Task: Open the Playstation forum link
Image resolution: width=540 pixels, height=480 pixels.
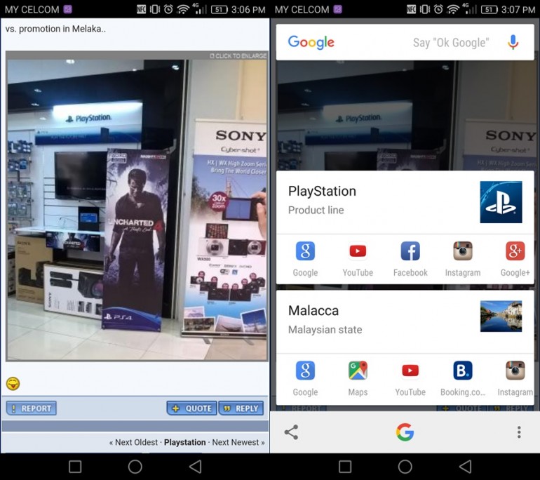Action: pos(184,442)
